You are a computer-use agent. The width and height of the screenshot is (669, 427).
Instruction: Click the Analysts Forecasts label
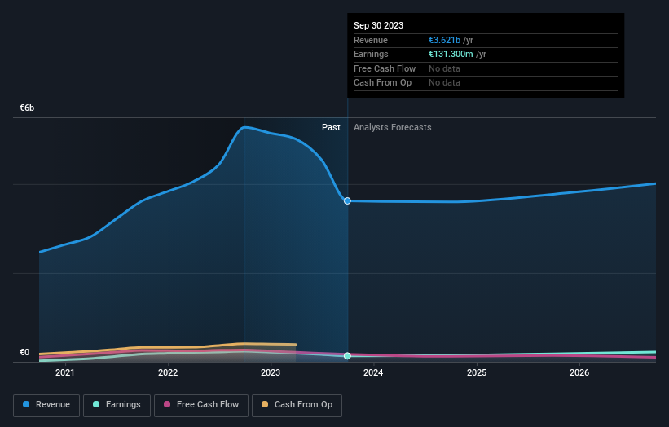[393, 128]
